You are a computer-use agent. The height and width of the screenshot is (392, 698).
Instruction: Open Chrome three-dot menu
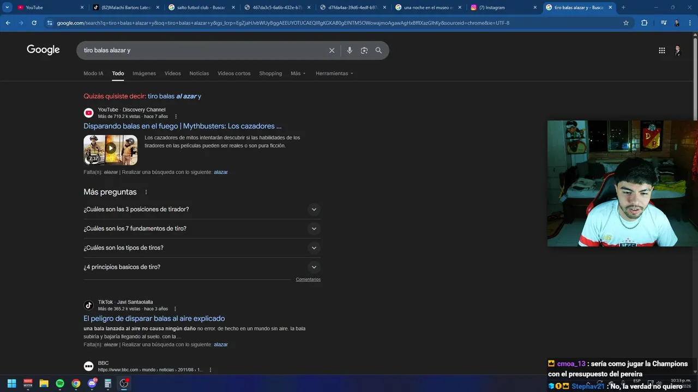(690, 23)
